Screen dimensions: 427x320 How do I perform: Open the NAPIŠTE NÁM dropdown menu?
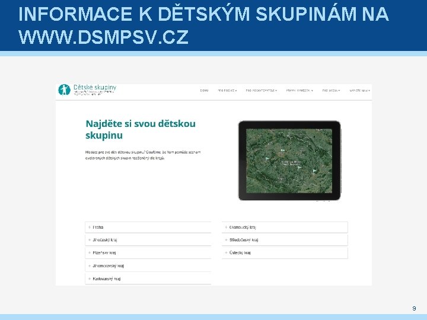[x=360, y=91]
